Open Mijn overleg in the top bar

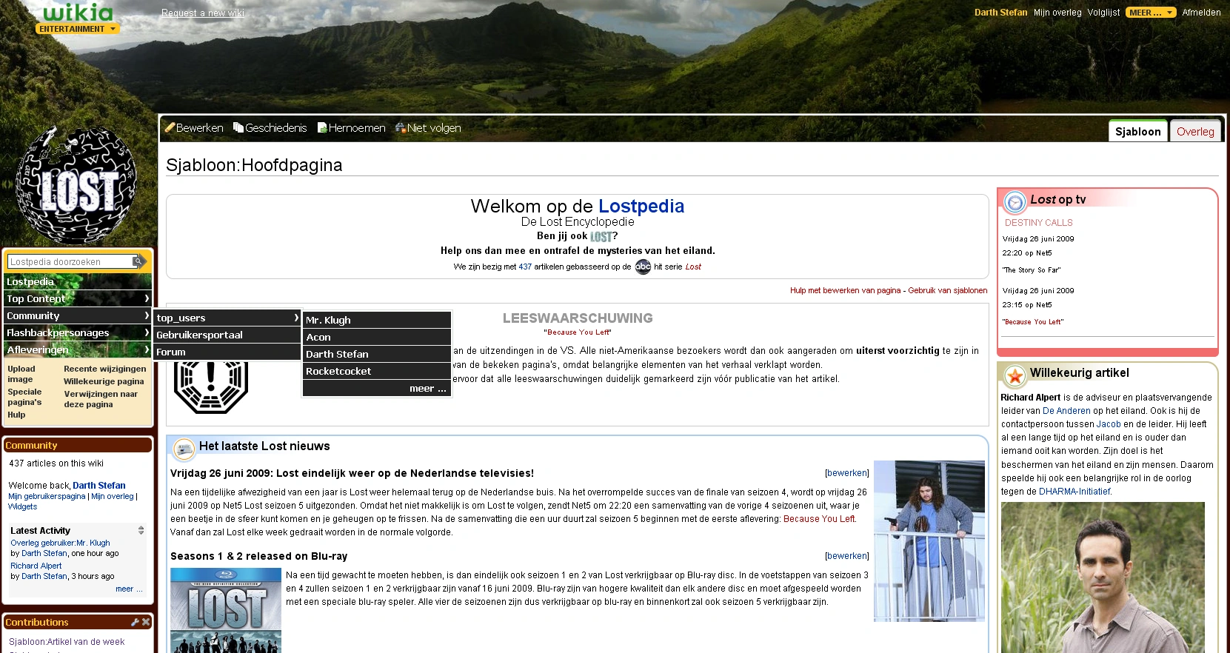(x=1057, y=13)
